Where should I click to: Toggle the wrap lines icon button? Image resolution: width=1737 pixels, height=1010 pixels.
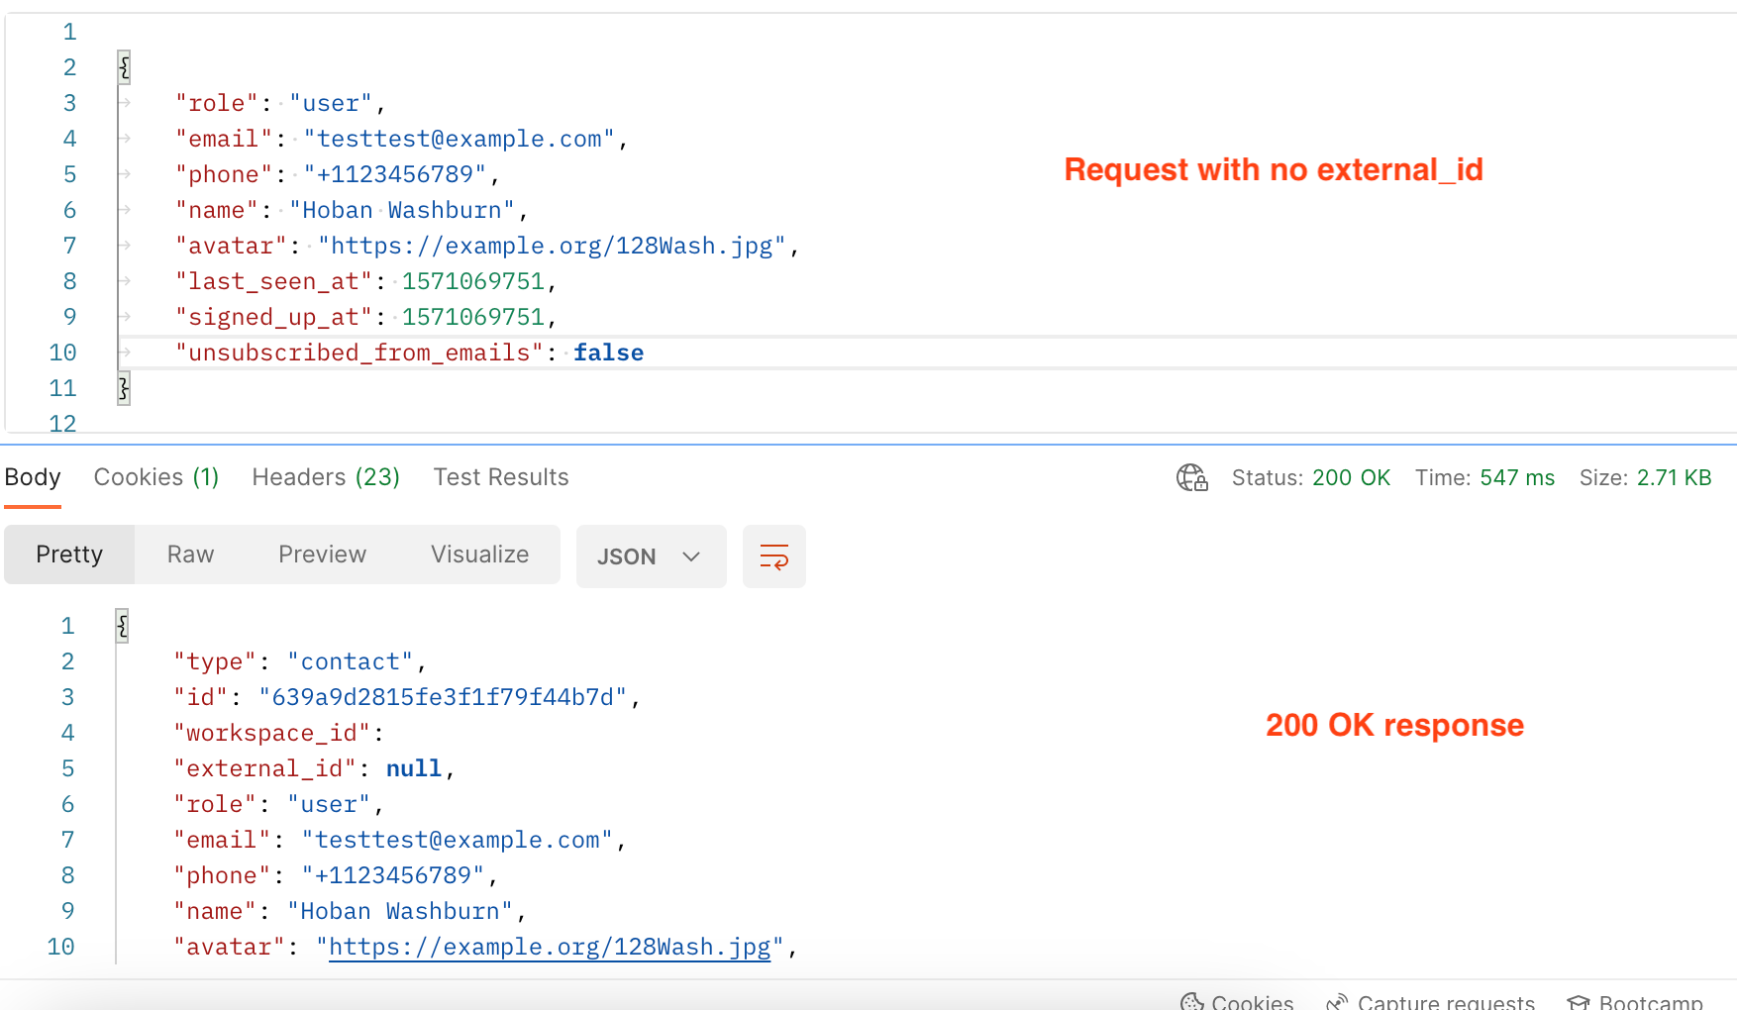pos(774,556)
